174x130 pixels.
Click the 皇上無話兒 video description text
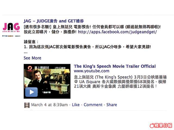[120, 82]
